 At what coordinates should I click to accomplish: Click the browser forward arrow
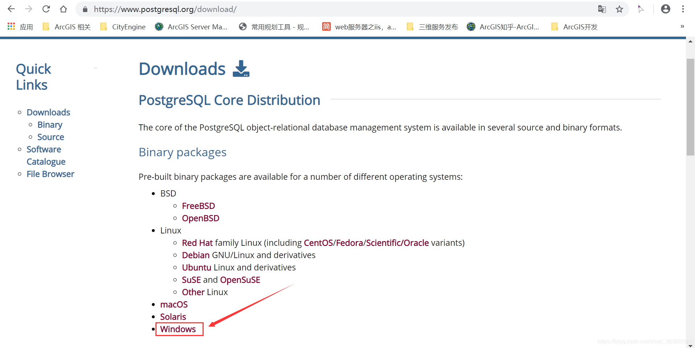29,9
